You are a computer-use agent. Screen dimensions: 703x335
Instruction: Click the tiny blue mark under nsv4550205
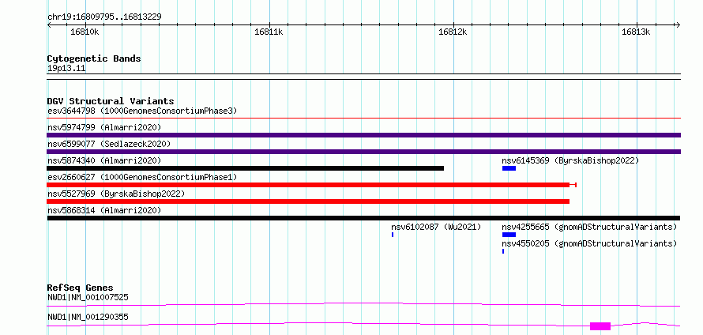click(503, 251)
